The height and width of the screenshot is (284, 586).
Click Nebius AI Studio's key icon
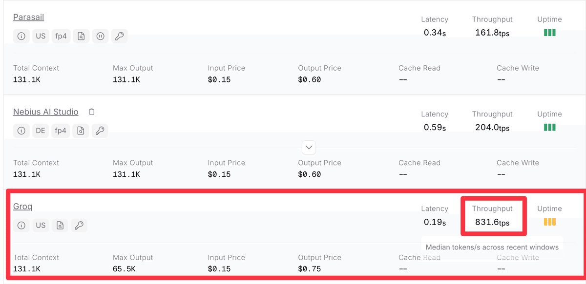coord(100,131)
